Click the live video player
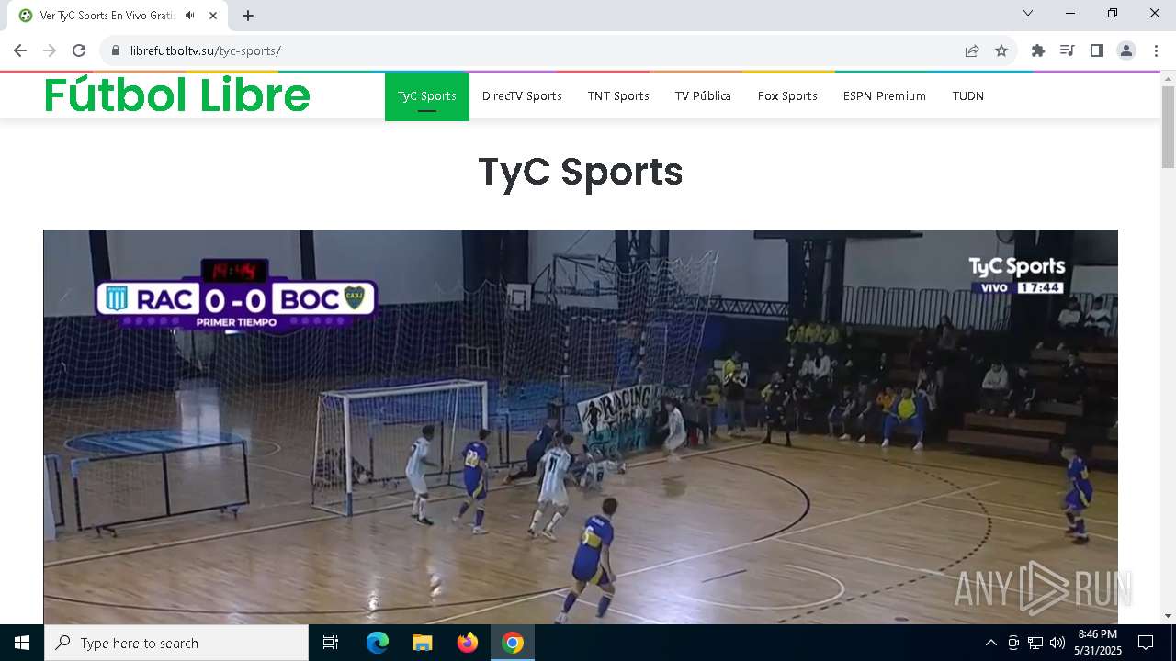Image resolution: width=1176 pixels, height=661 pixels. (x=581, y=427)
